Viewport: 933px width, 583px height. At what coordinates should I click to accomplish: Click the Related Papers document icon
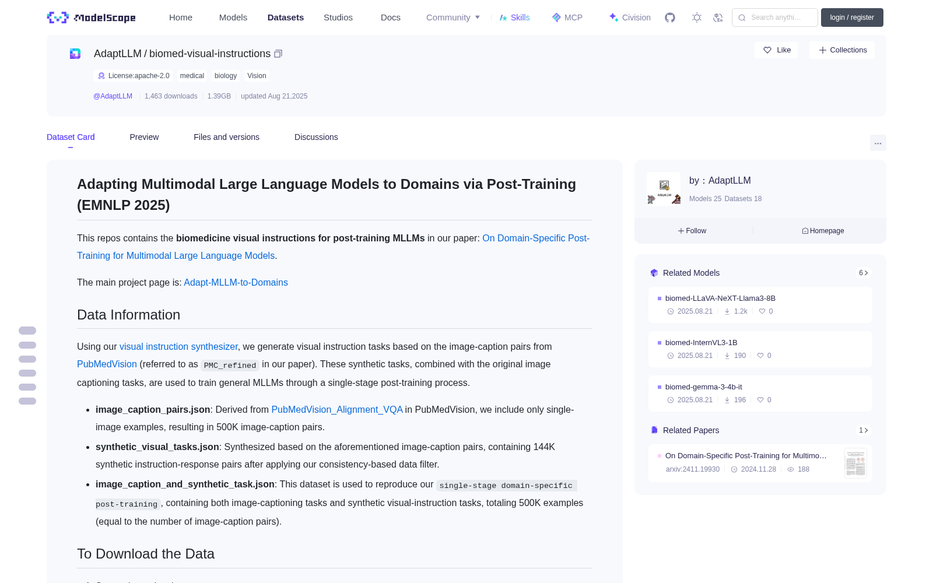(x=654, y=430)
